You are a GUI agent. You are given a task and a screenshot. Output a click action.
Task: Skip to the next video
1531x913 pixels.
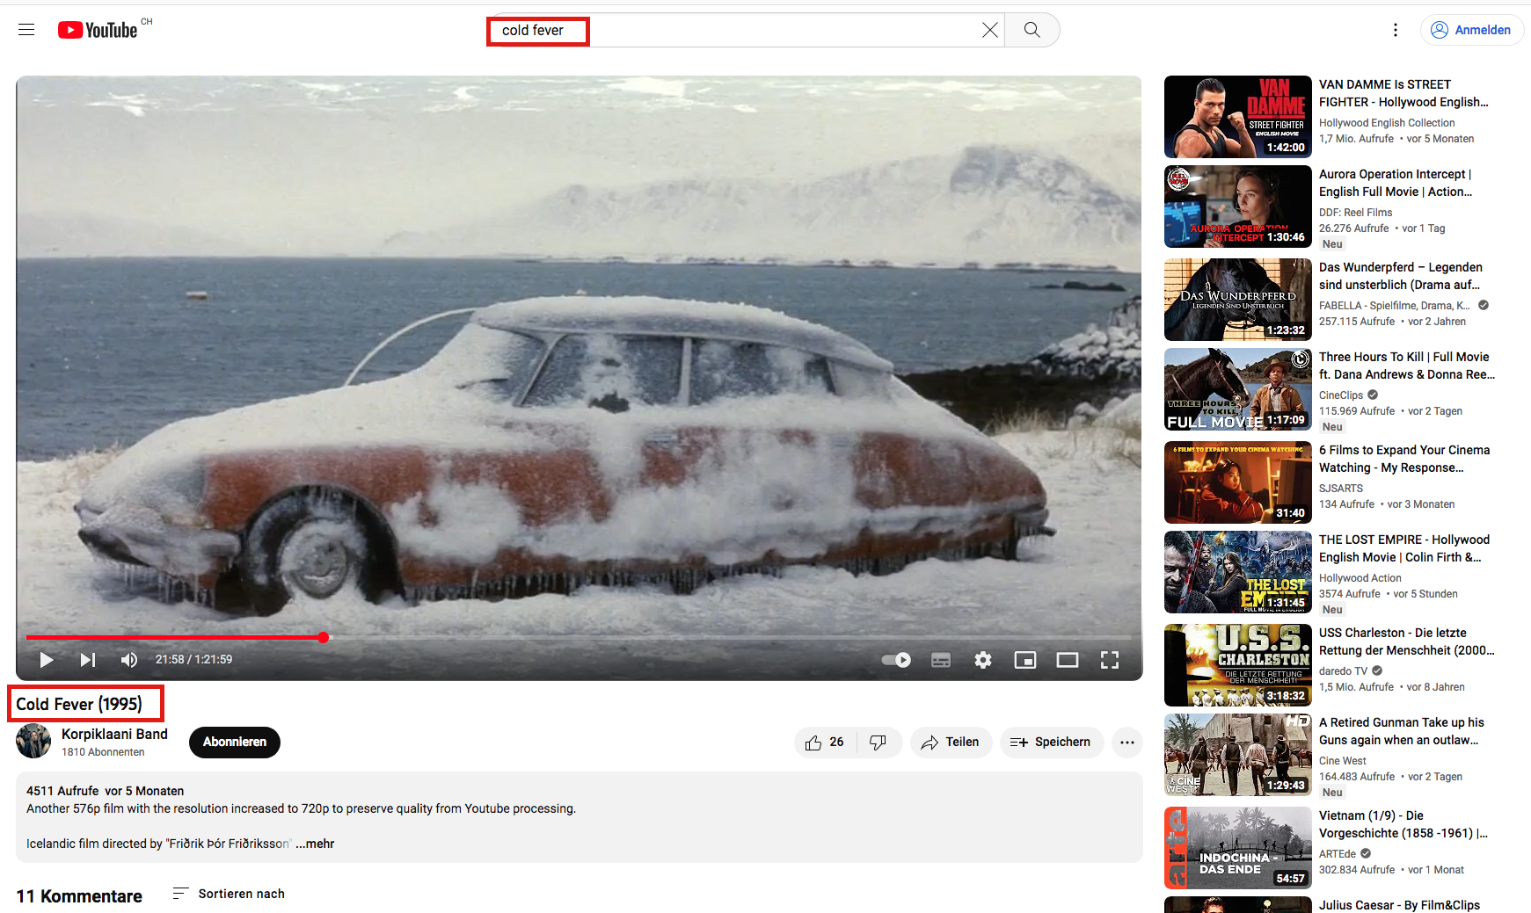[x=88, y=660]
